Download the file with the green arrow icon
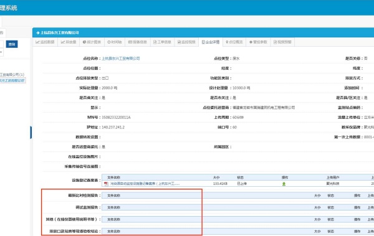Image resolution: width=374 pixels, height=236 pixels. coord(284,184)
